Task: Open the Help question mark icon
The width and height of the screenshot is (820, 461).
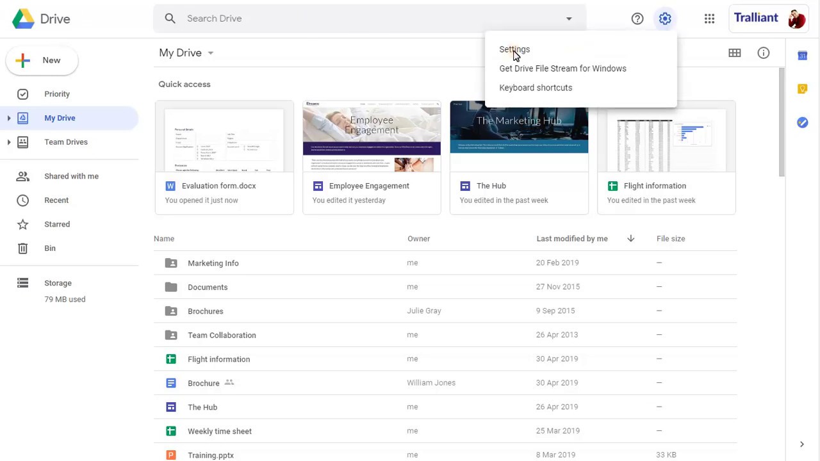Action: pyautogui.click(x=637, y=19)
